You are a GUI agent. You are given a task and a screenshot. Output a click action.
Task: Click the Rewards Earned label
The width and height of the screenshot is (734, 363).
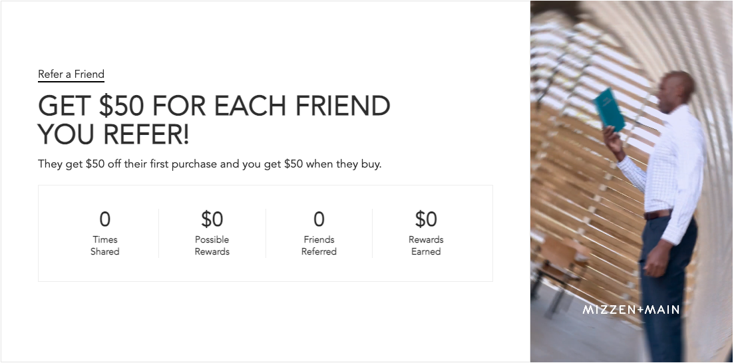(x=426, y=245)
